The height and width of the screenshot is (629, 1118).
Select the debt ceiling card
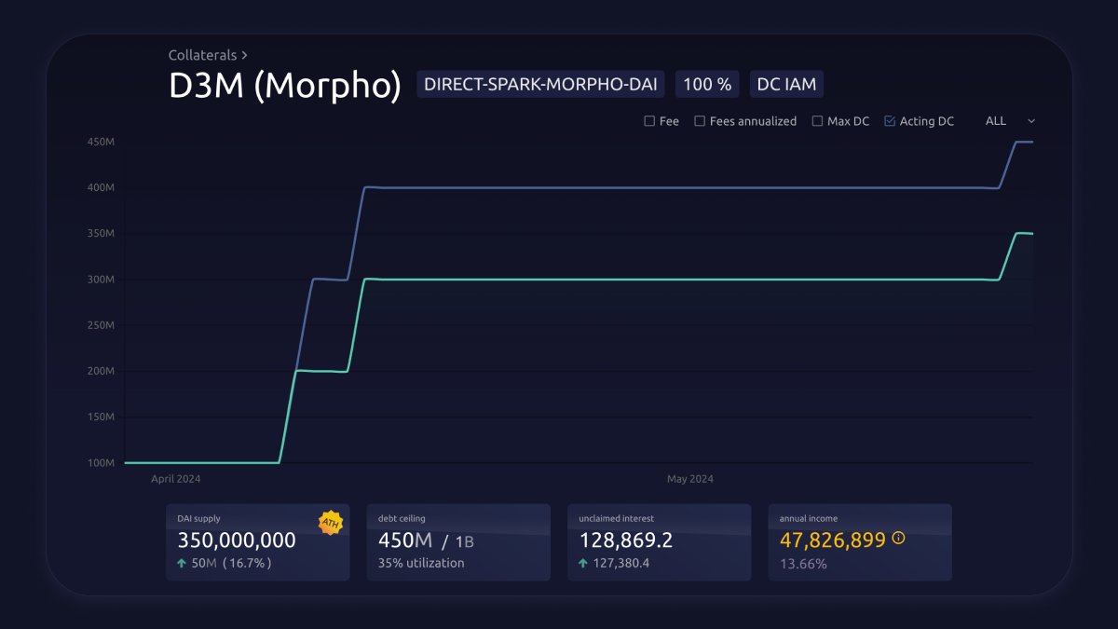[458, 542]
